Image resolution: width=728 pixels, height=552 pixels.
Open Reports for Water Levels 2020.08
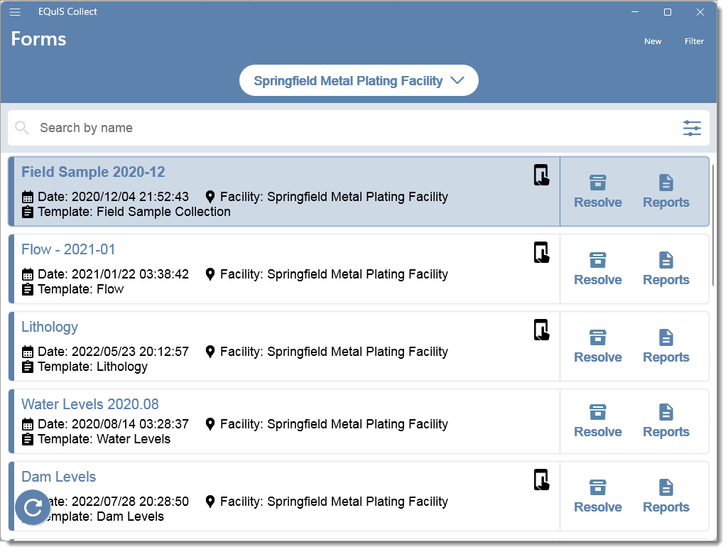click(x=665, y=421)
